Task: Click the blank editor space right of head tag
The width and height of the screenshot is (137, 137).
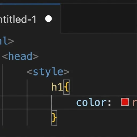Action: (x=87, y=56)
